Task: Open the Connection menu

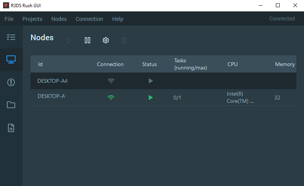Action: click(x=89, y=19)
